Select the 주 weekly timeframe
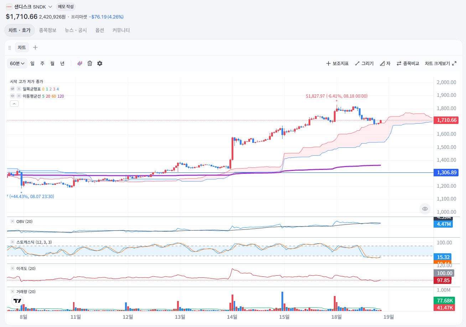Image resolution: width=466 pixels, height=327 pixels. coord(42,63)
